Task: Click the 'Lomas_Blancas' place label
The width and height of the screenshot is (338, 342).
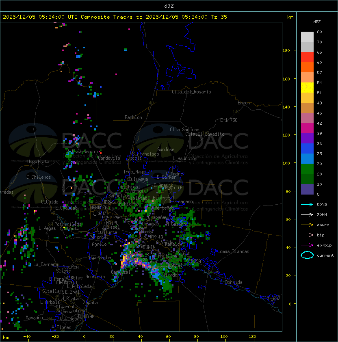Action: [233, 251]
